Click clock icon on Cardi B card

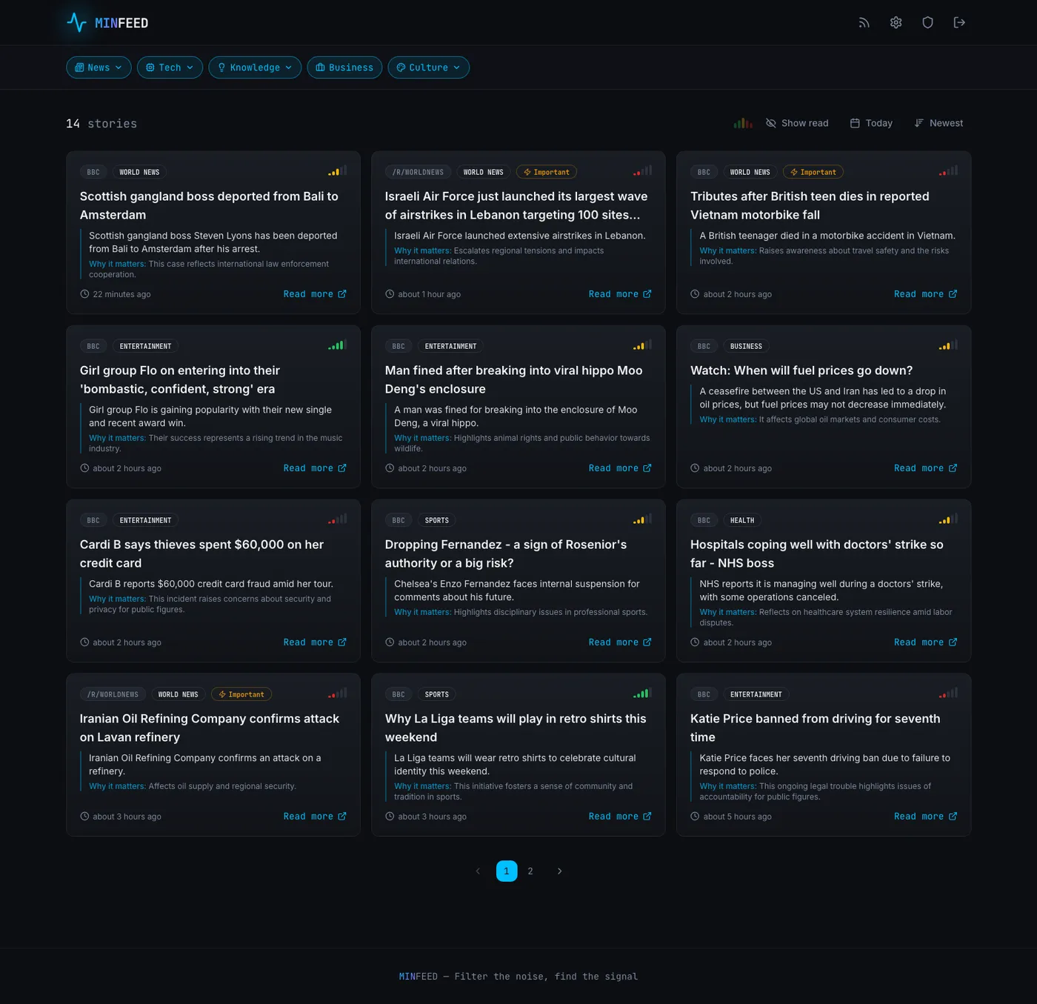click(84, 642)
